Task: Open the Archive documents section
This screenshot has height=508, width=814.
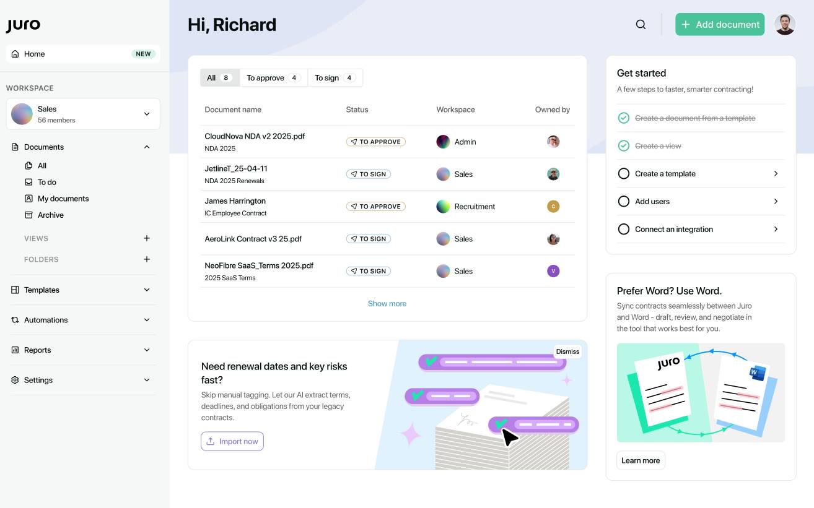Action: click(50, 215)
